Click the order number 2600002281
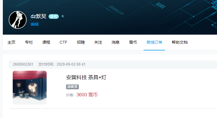The height and width of the screenshot is (118, 217). 23,64
